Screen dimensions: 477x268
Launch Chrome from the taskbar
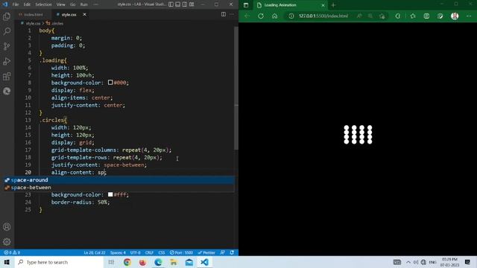click(127, 262)
